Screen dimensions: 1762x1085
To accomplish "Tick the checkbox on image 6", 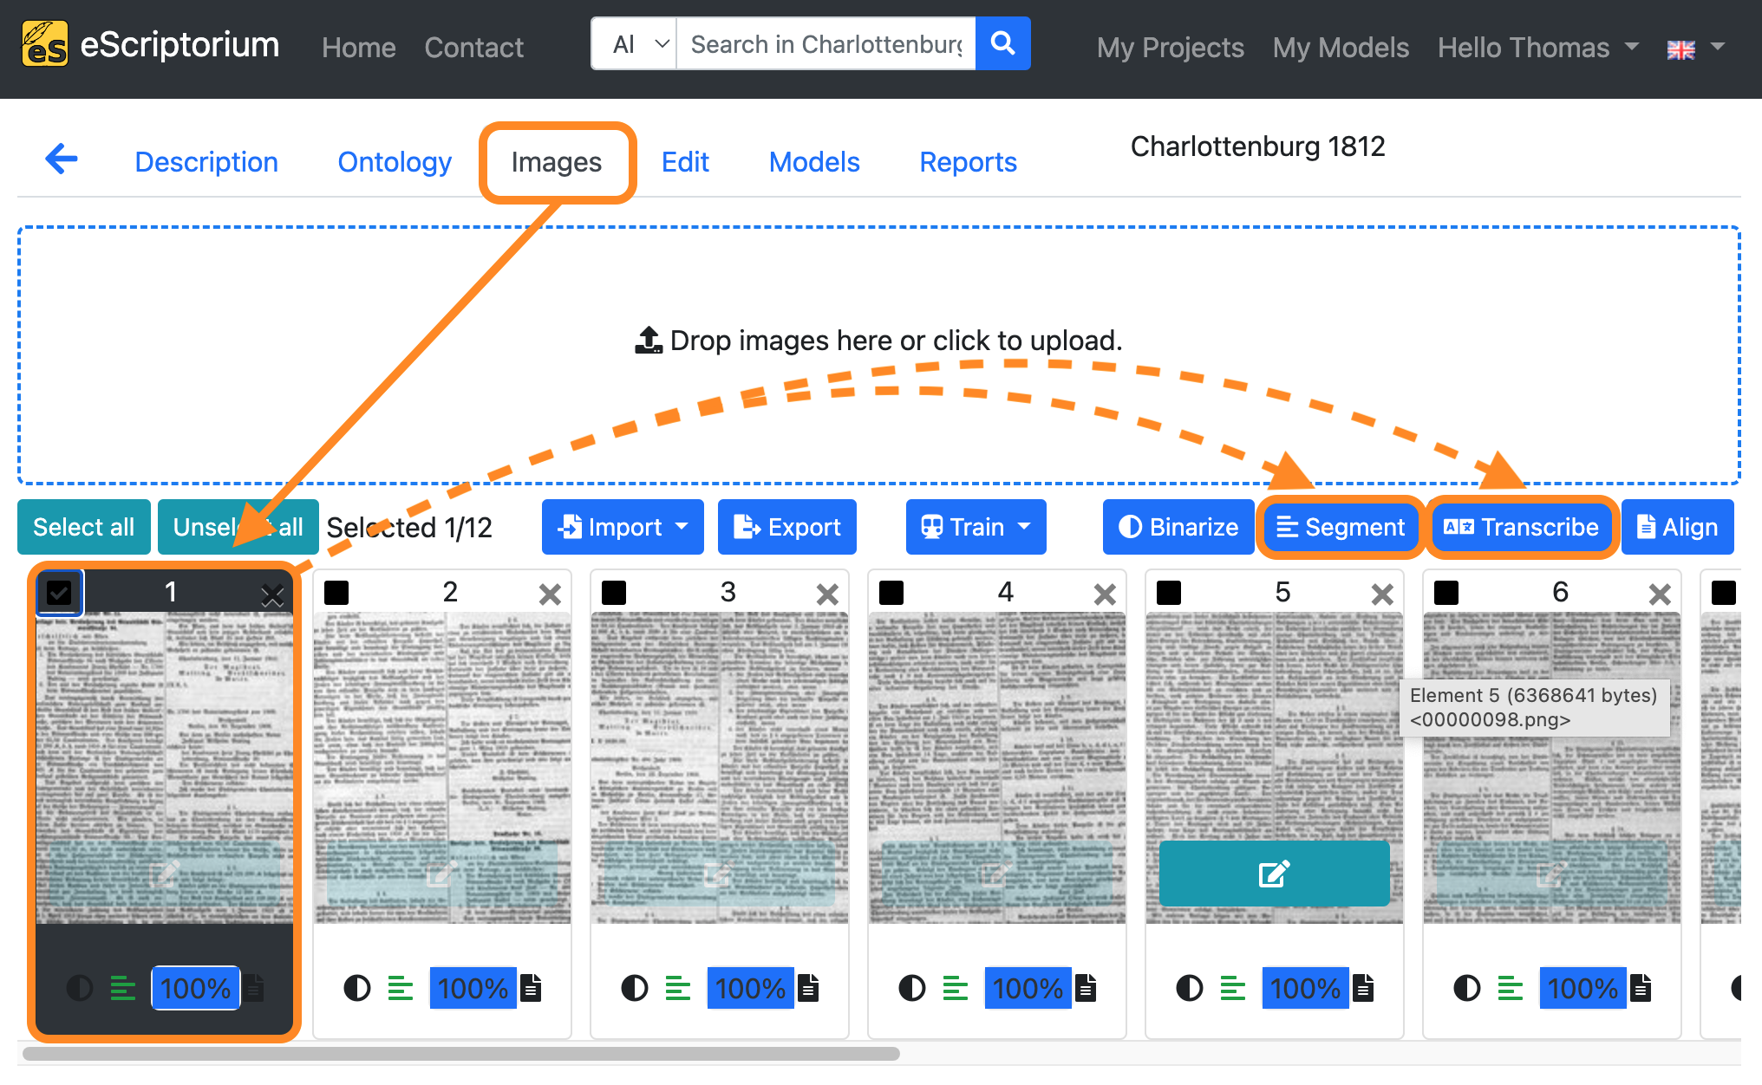I will (1446, 593).
